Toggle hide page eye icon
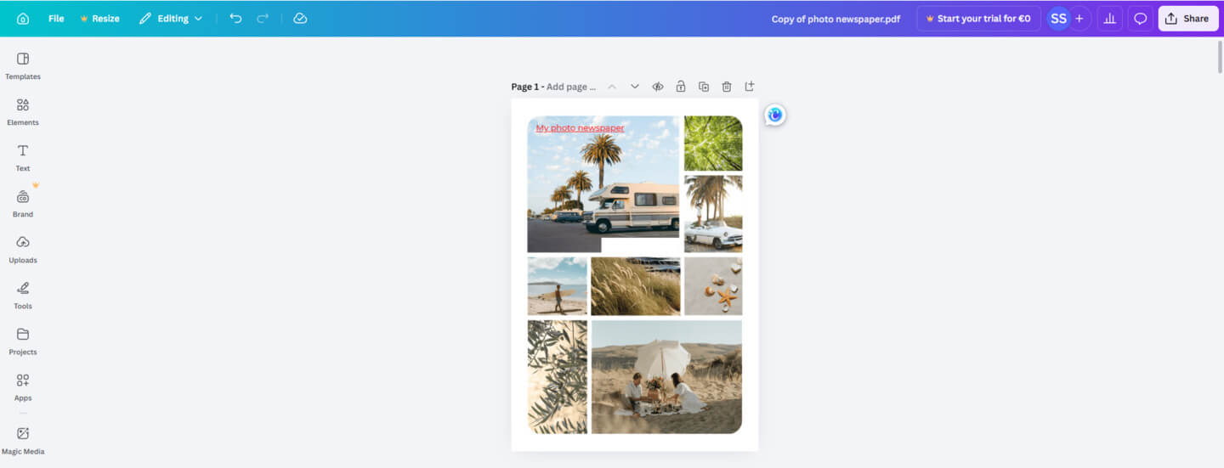 658,87
